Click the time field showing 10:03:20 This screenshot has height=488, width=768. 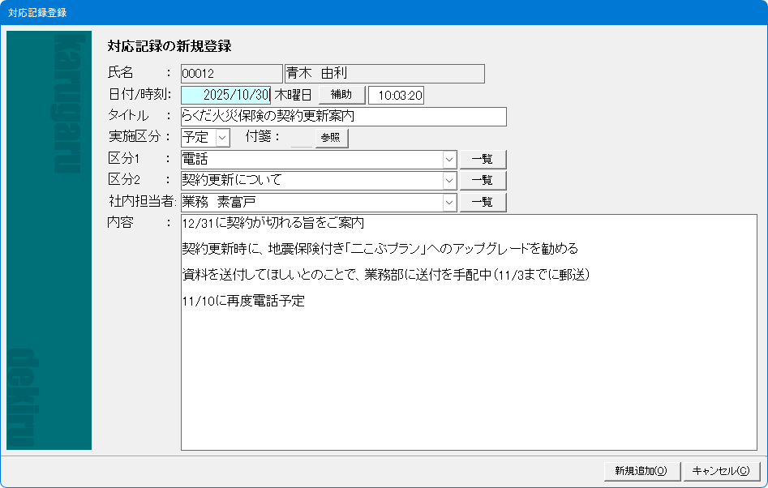(396, 96)
